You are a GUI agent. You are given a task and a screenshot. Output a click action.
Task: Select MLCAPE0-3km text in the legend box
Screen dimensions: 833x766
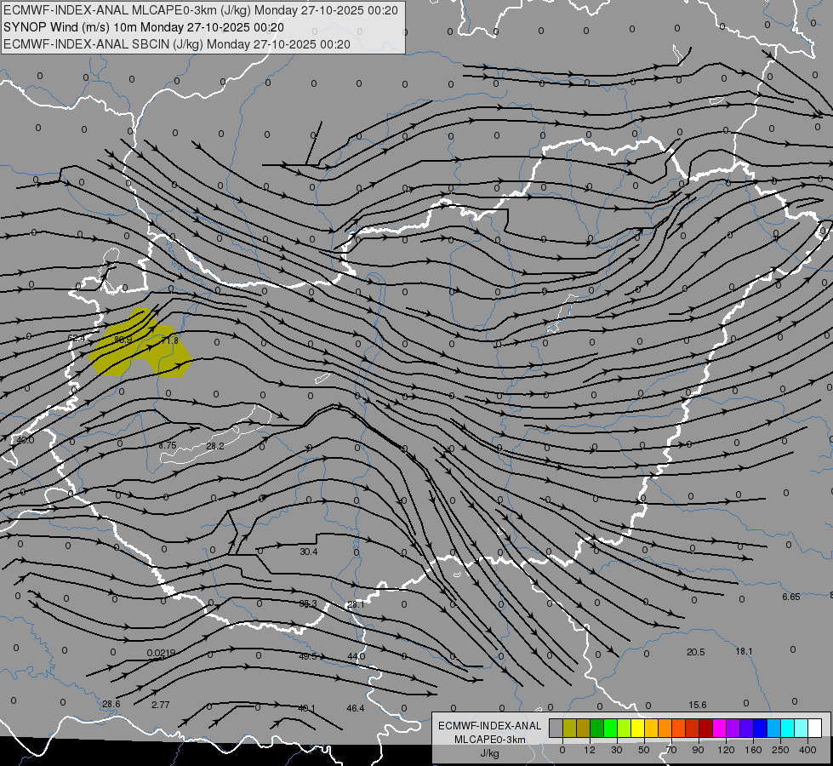pos(490,740)
